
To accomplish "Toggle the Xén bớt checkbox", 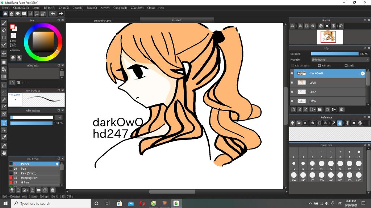I will 319,66.
